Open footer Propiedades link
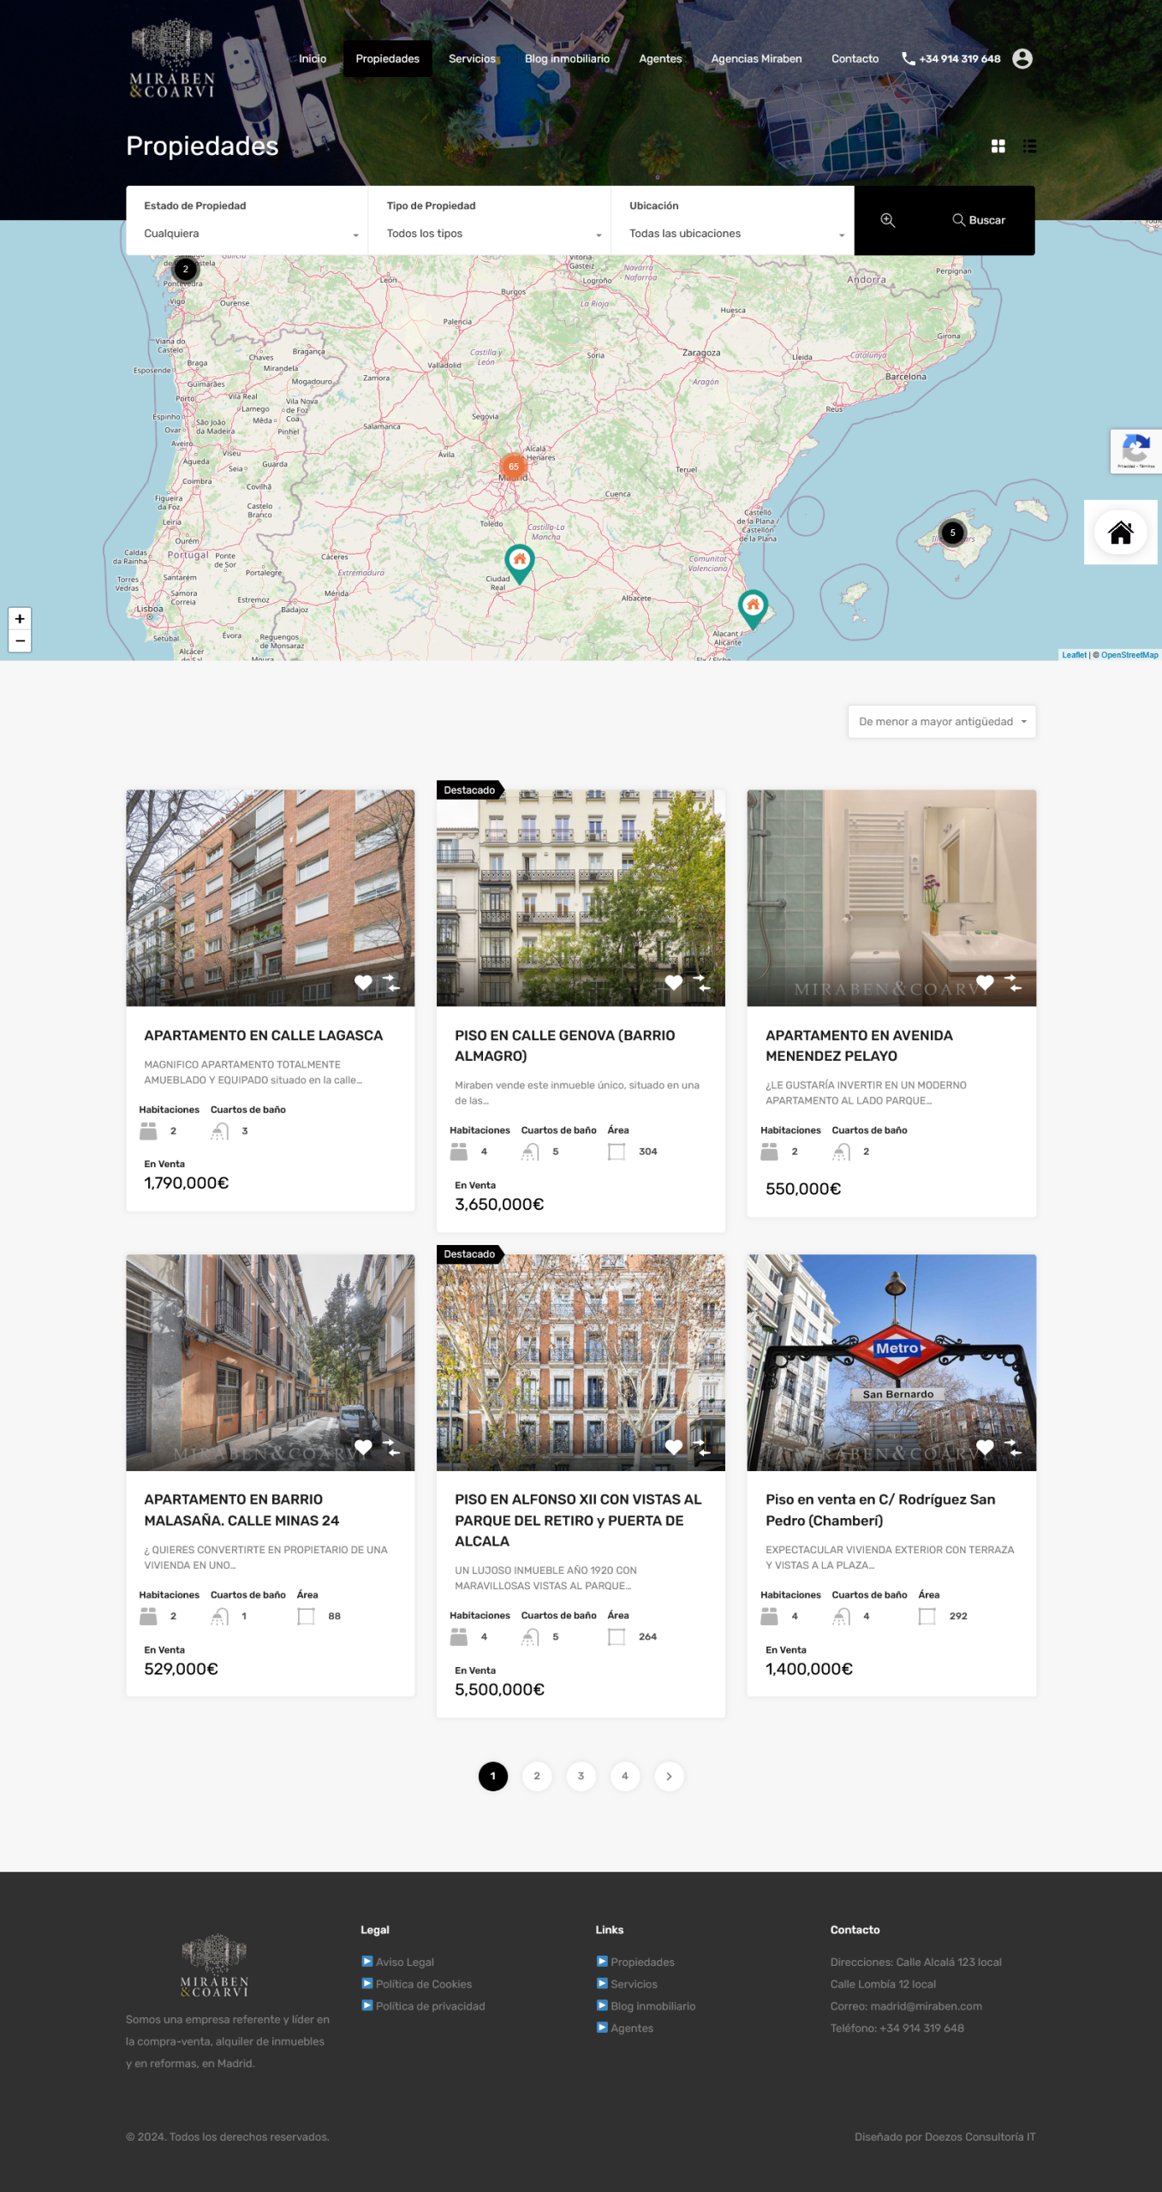The height and width of the screenshot is (2192, 1162). (642, 1962)
